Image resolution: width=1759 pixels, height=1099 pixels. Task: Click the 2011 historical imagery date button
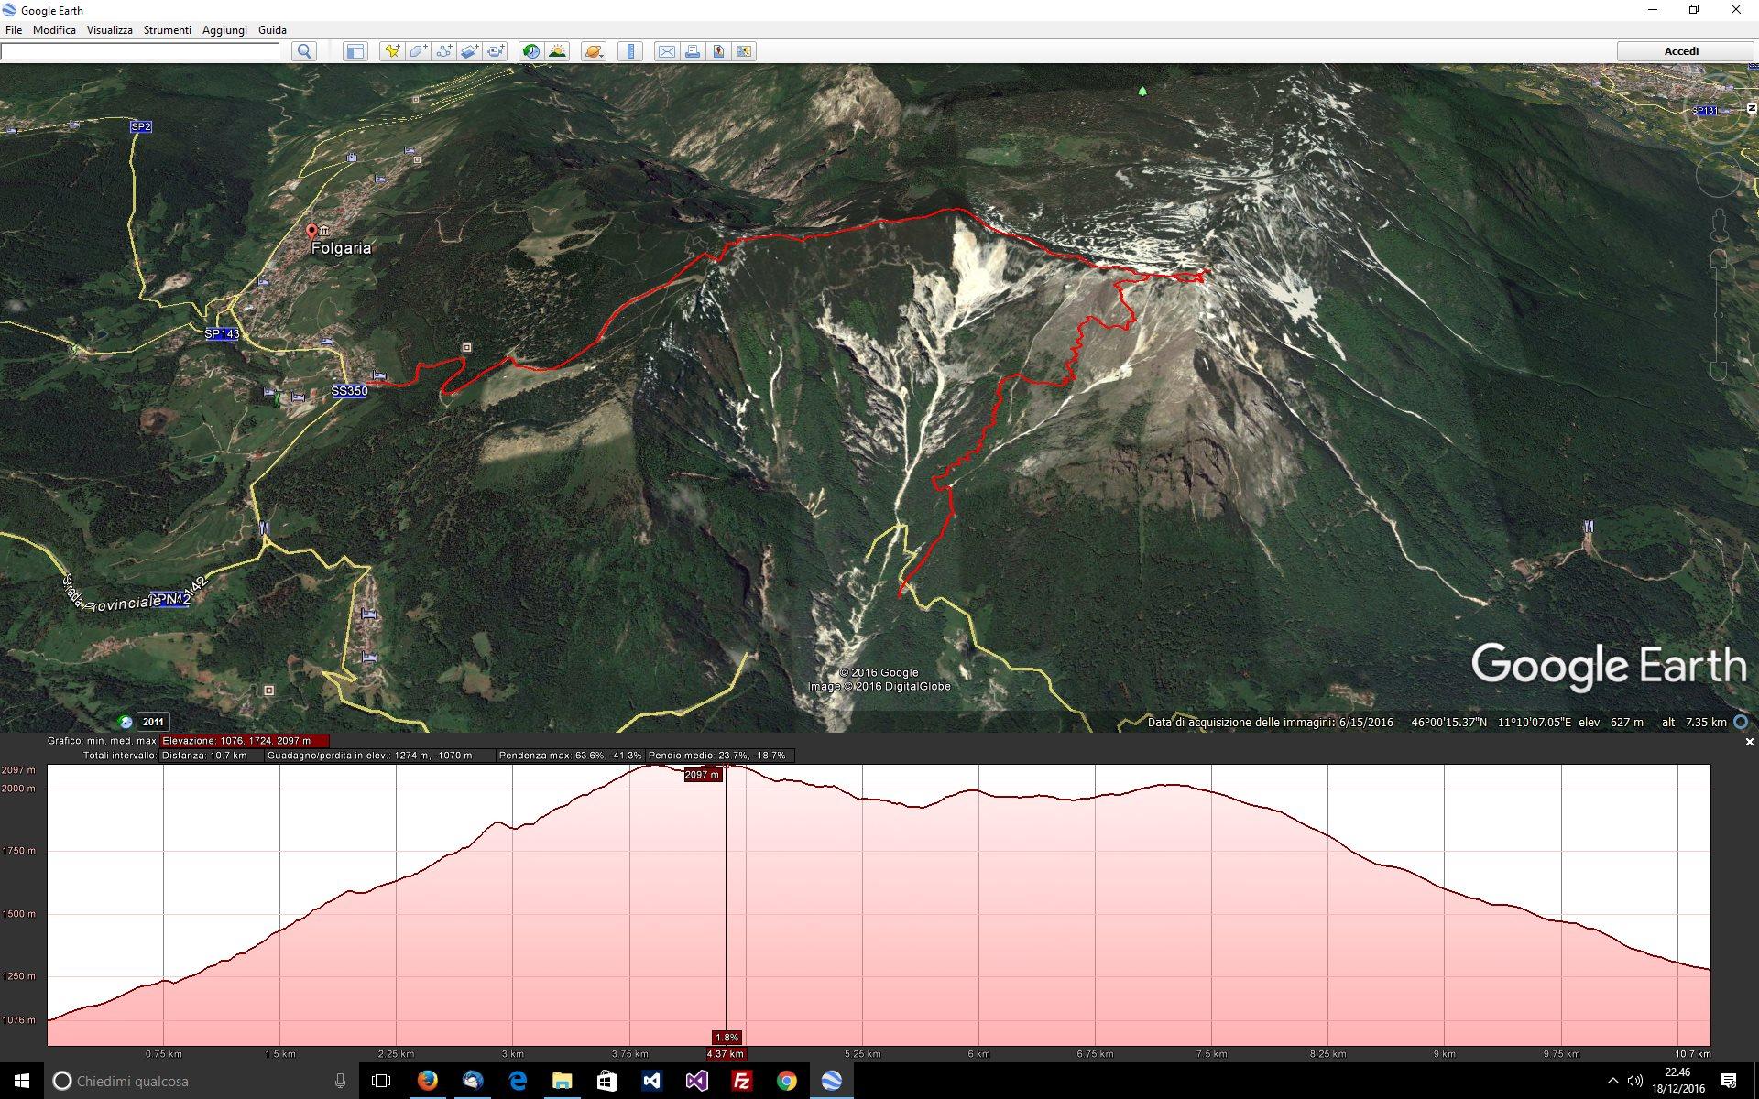[153, 722]
